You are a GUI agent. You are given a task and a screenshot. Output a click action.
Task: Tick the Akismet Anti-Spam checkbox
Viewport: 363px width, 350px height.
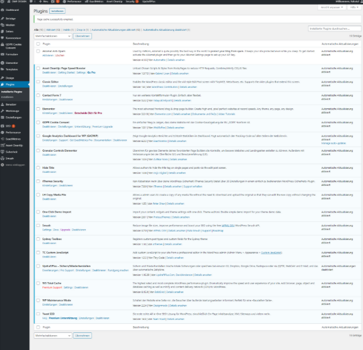pos(38,51)
